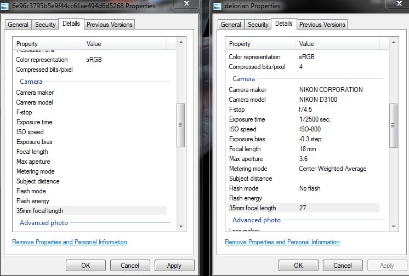This screenshot has height=276, width=409.
Task: Click scrollbar thumb in delorian details list
Action: pos(393,125)
